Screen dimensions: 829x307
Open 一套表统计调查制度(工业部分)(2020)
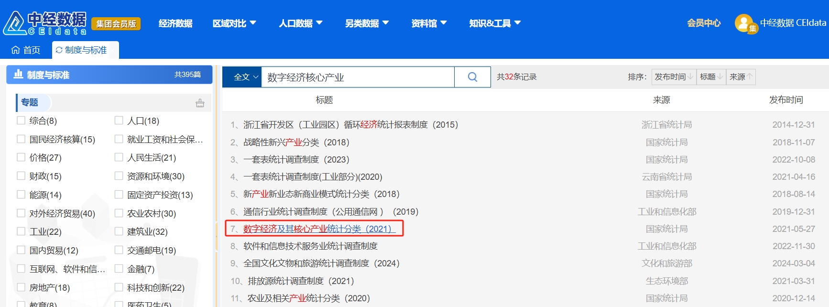click(x=313, y=176)
